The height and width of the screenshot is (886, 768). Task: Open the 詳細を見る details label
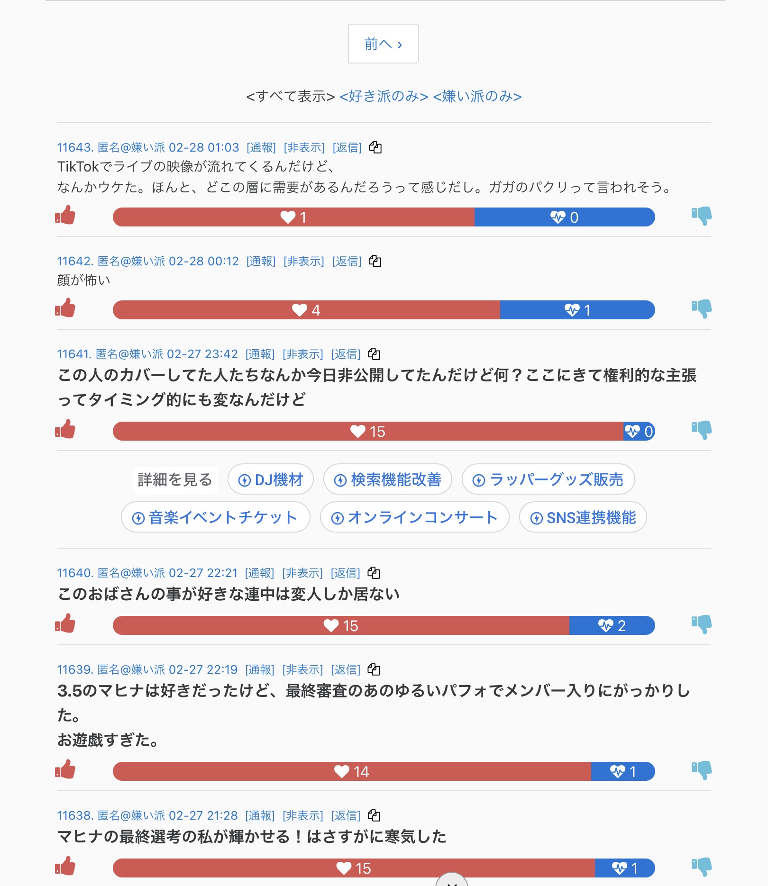[175, 480]
